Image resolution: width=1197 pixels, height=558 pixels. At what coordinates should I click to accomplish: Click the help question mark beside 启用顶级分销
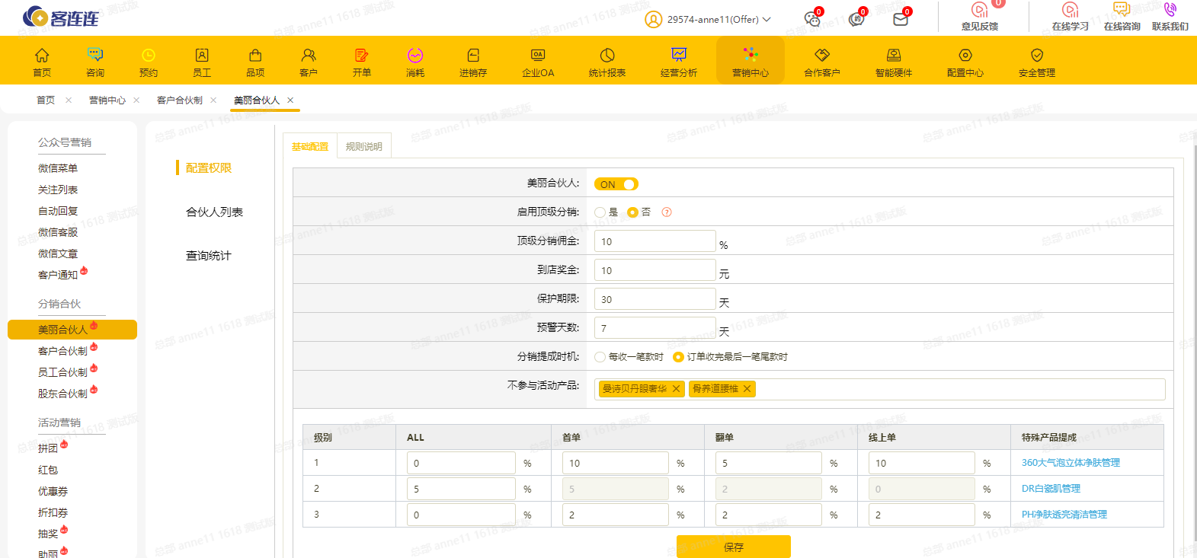click(667, 212)
